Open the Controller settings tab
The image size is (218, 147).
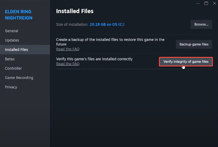coord(13,68)
